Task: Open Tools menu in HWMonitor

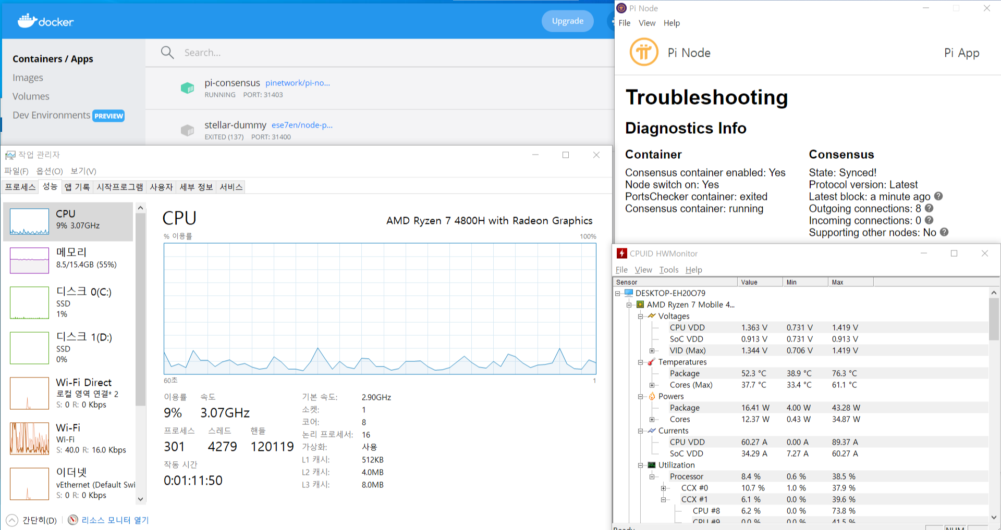Action: (x=669, y=270)
